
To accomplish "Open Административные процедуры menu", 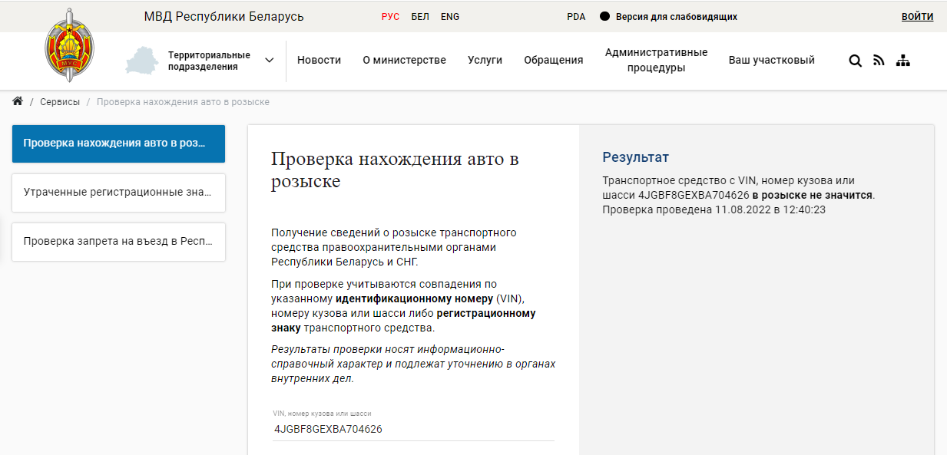I will pos(656,60).
